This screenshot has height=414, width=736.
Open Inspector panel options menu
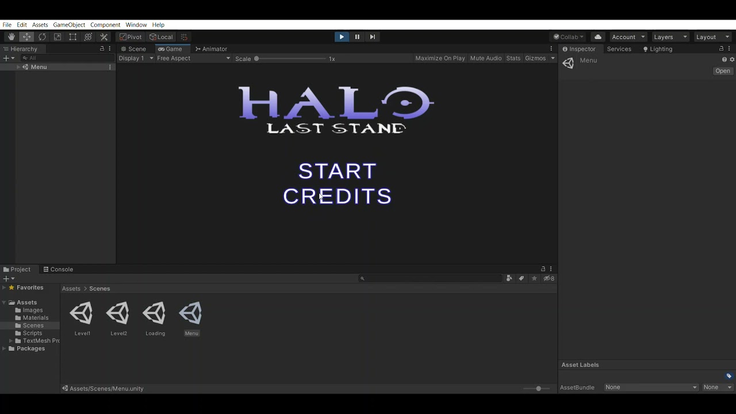730,49
